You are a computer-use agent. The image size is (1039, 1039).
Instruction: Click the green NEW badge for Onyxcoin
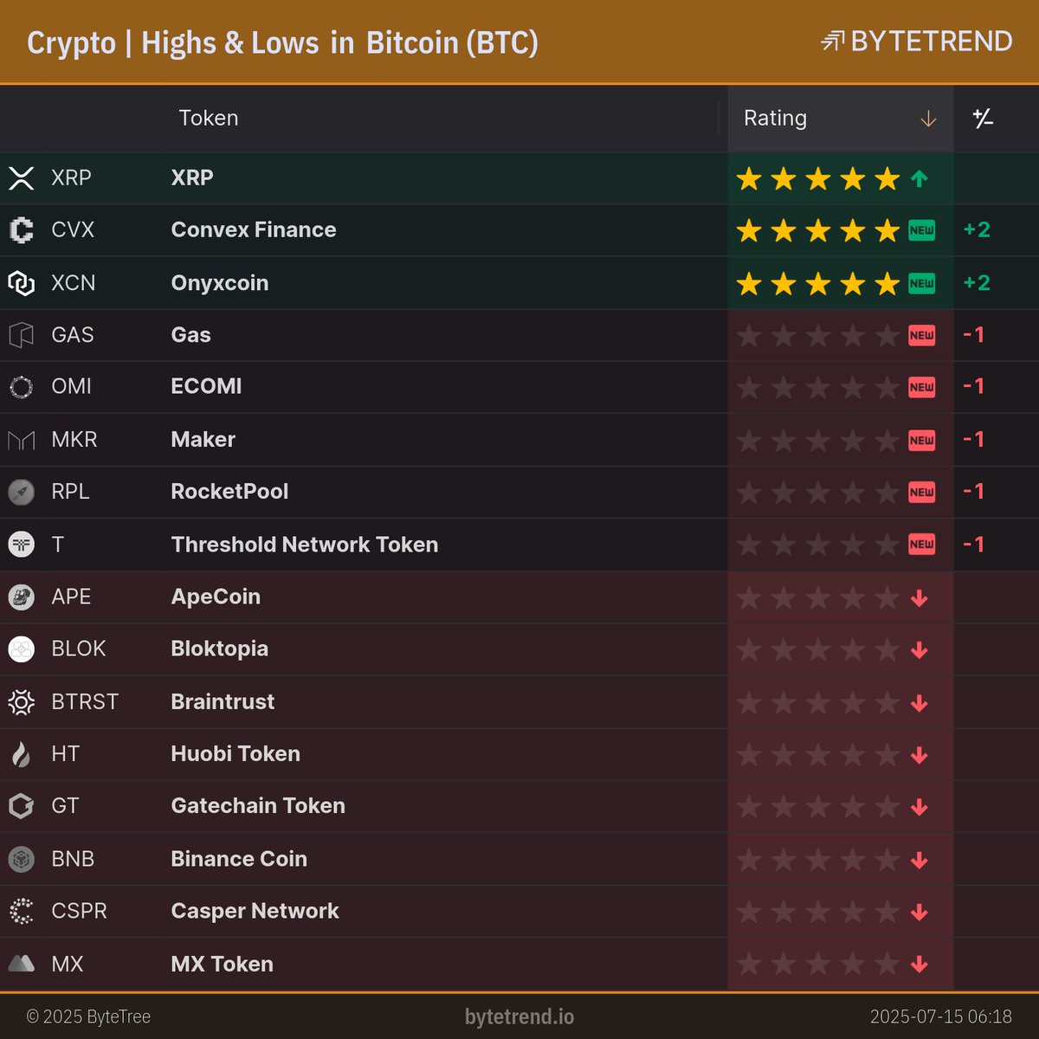tap(921, 283)
